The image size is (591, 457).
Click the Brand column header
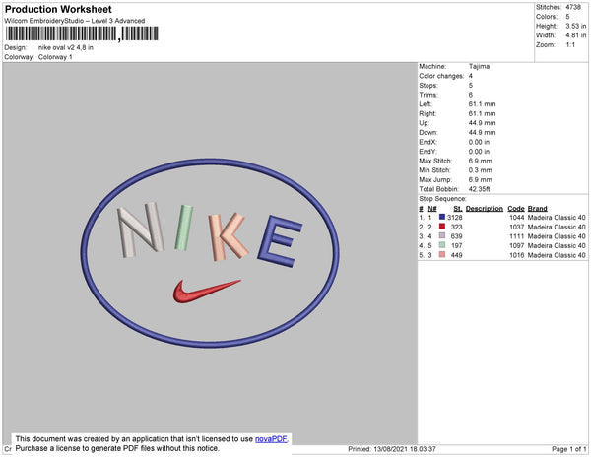tap(538, 209)
